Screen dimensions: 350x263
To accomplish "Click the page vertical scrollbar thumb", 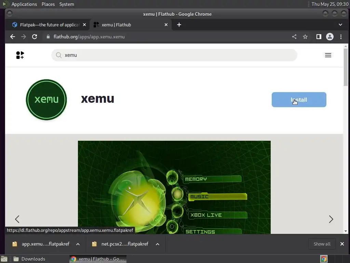I will click(x=346, y=67).
